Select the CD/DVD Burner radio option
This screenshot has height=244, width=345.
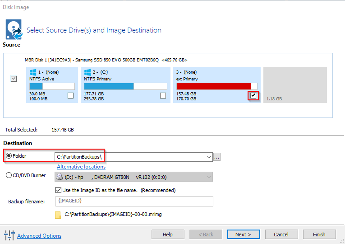(x=9, y=175)
